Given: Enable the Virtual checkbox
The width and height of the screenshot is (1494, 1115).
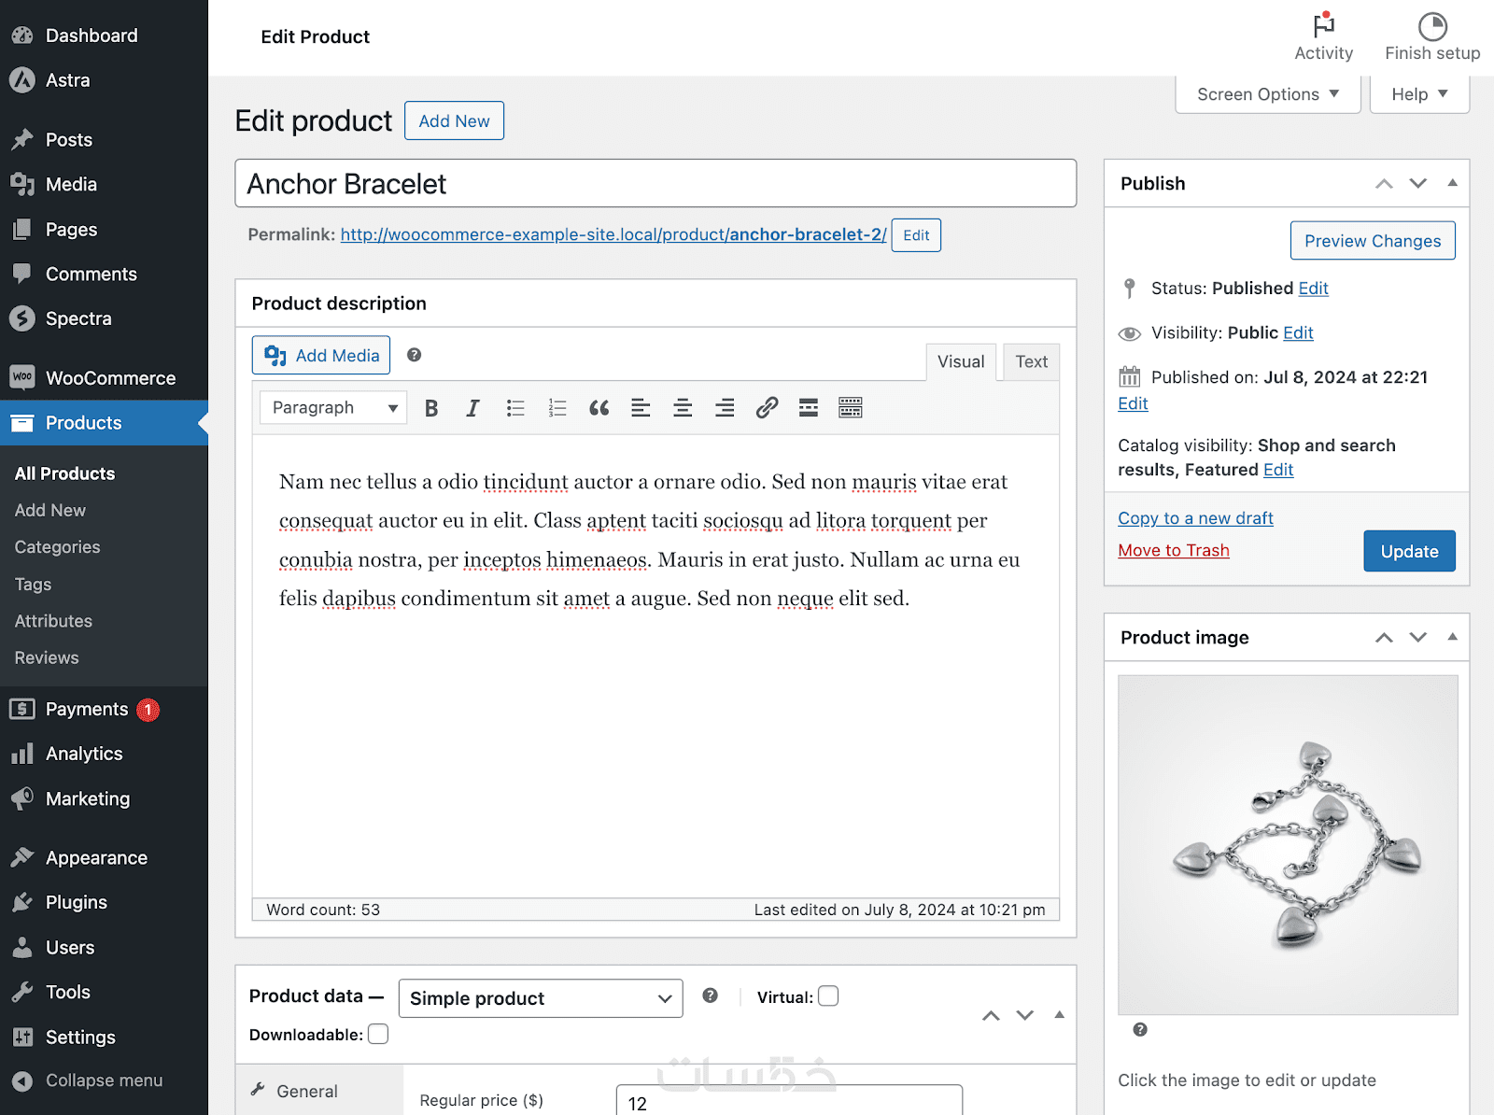Looking at the screenshot, I should tap(828, 996).
